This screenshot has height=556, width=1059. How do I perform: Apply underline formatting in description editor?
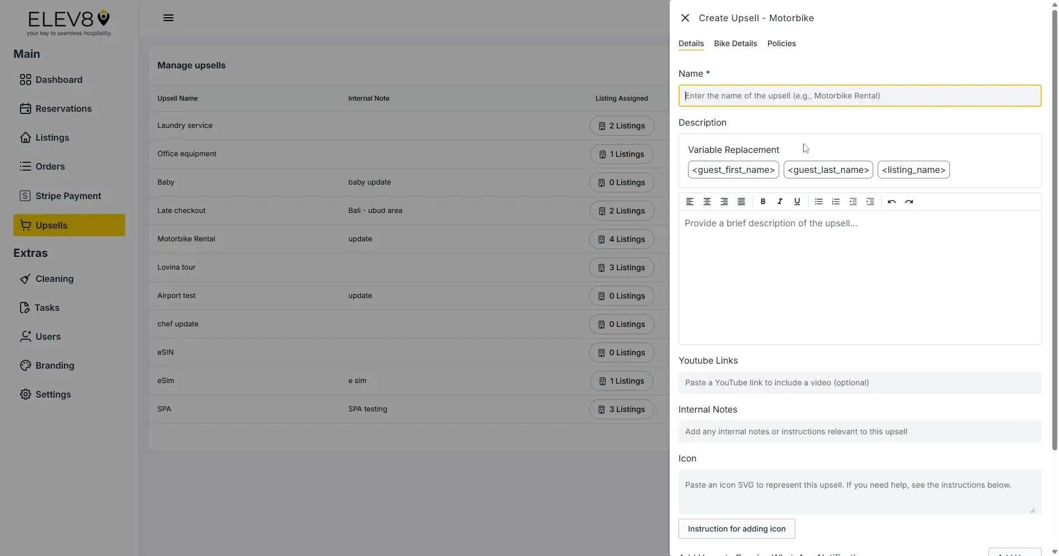pyautogui.click(x=796, y=201)
